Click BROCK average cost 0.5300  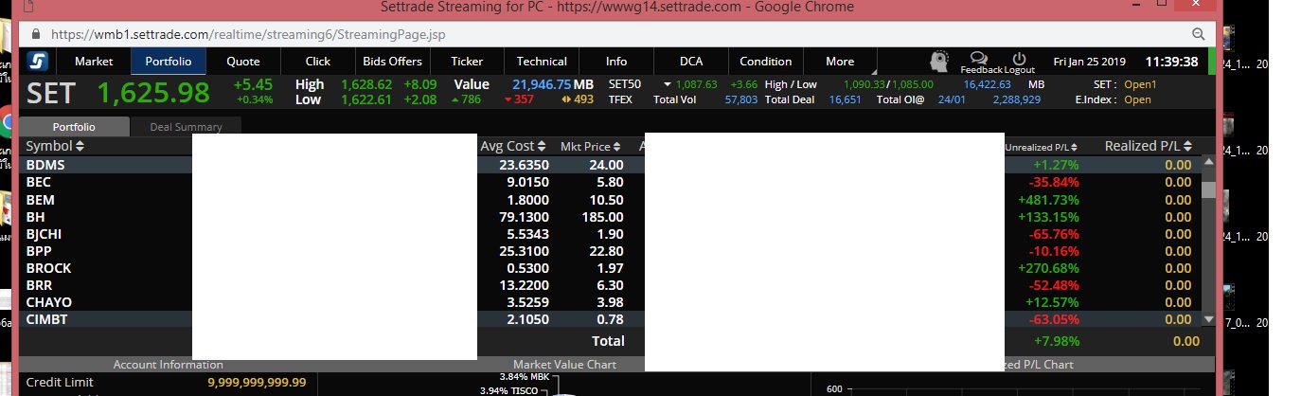click(x=527, y=268)
